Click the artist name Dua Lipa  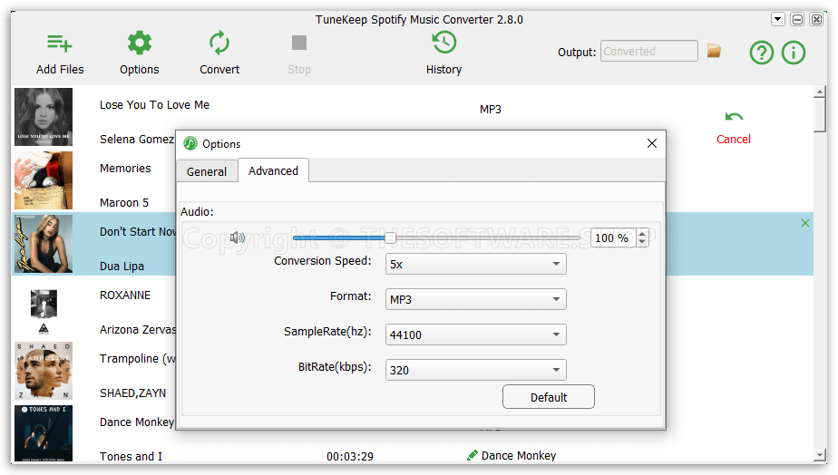click(x=122, y=267)
